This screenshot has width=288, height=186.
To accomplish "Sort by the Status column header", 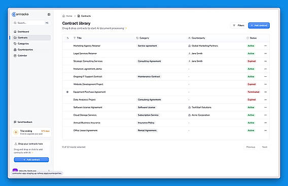I will (251, 38).
